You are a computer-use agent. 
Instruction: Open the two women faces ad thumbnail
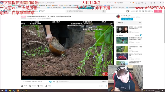click(x=122, y=30)
